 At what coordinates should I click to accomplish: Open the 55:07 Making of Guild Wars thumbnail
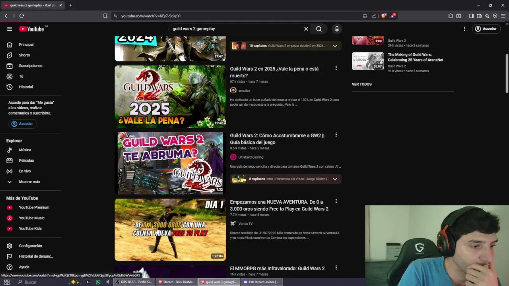tap(368, 61)
